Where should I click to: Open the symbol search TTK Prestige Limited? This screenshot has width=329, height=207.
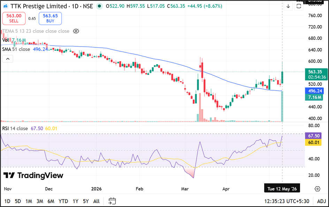39,6
